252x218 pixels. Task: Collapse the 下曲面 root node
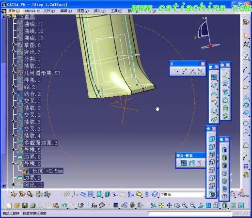[x=8, y=16]
